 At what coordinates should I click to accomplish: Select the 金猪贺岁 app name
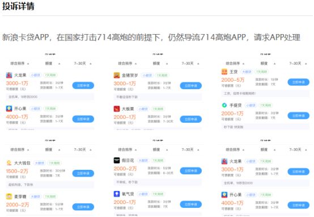130,76
